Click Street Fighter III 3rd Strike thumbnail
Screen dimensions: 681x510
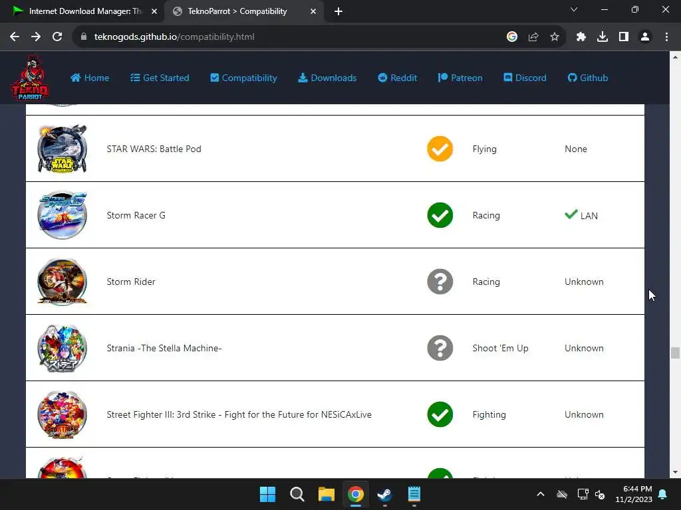(x=62, y=414)
